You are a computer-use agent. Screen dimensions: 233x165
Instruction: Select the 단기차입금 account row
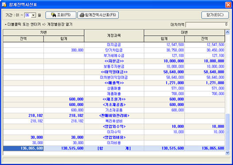tap(114, 50)
